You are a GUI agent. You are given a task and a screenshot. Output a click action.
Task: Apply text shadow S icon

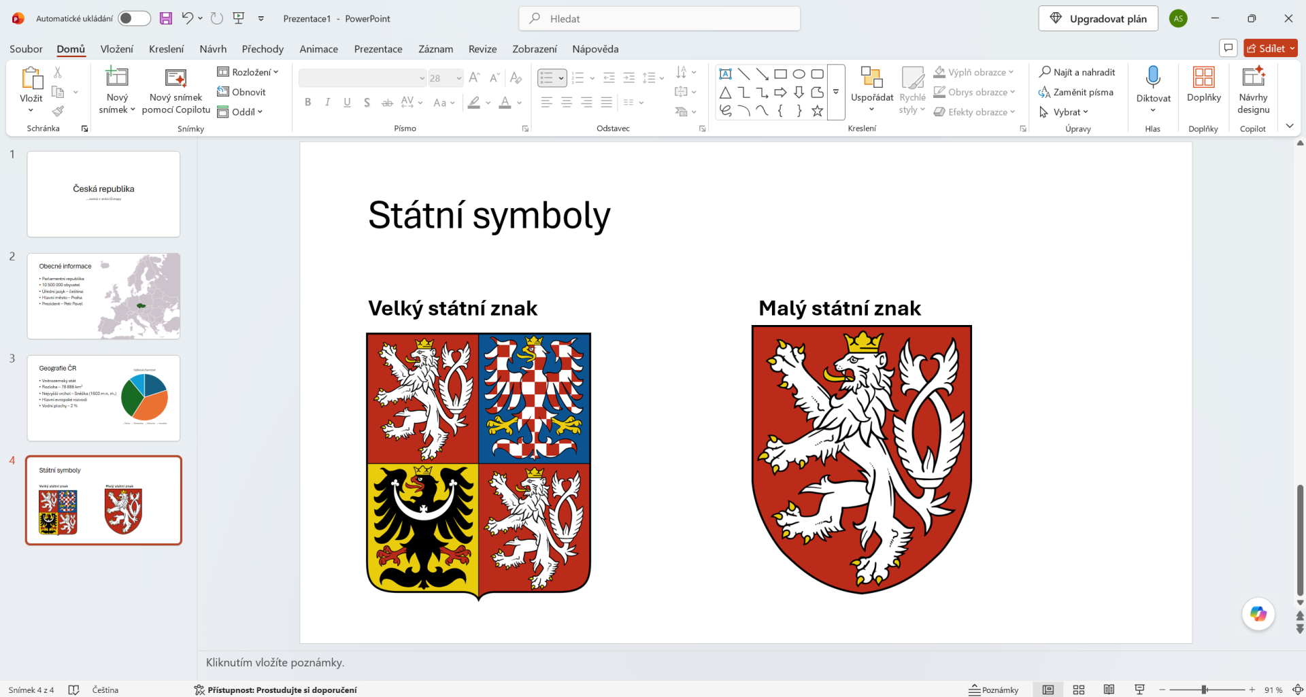367,103
